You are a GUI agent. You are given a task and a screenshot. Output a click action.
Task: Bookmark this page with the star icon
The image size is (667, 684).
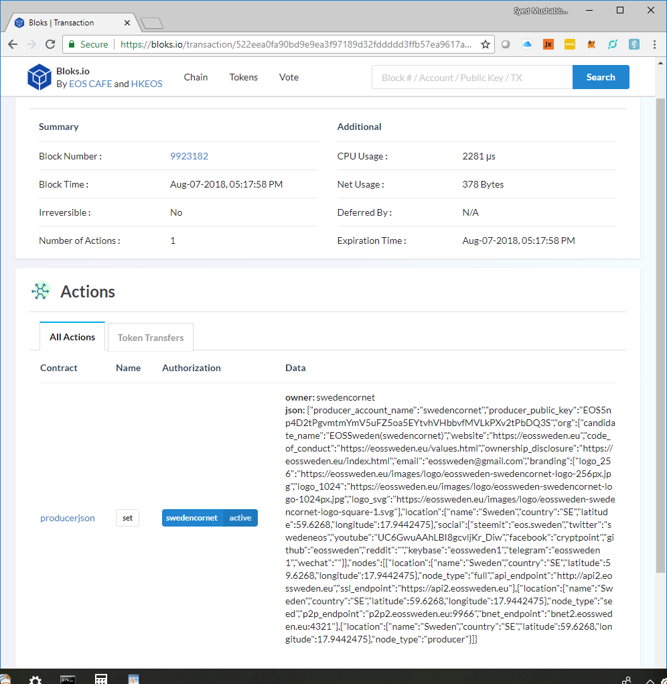tap(486, 44)
